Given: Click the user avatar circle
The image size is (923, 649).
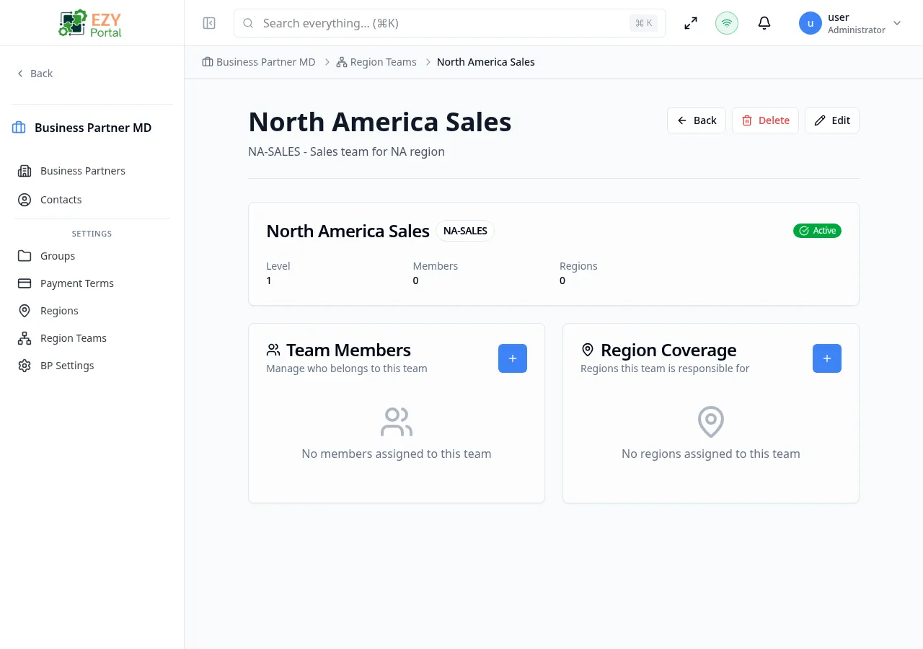Looking at the screenshot, I should tap(811, 23).
